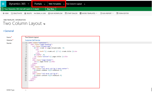Click the DEACTIVATE command icon
Image resolution: width=152 pixels, height=92 pixels.
click(12, 13)
